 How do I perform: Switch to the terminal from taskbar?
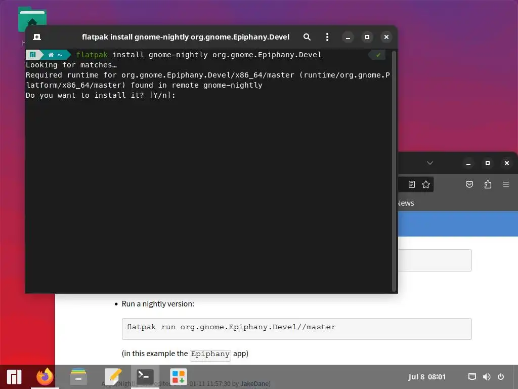click(145, 377)
